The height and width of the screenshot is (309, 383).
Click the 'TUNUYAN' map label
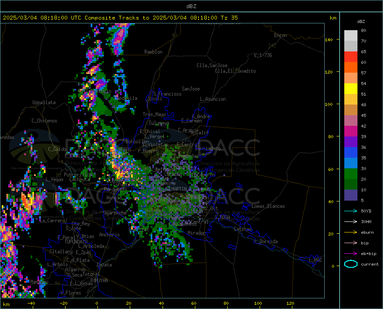pos(99,281)
